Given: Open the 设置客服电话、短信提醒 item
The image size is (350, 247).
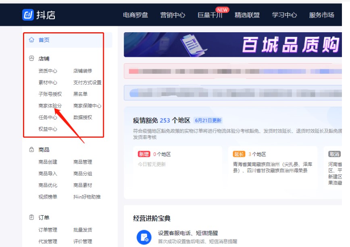Looking at the screenshot, I should 188,233.
